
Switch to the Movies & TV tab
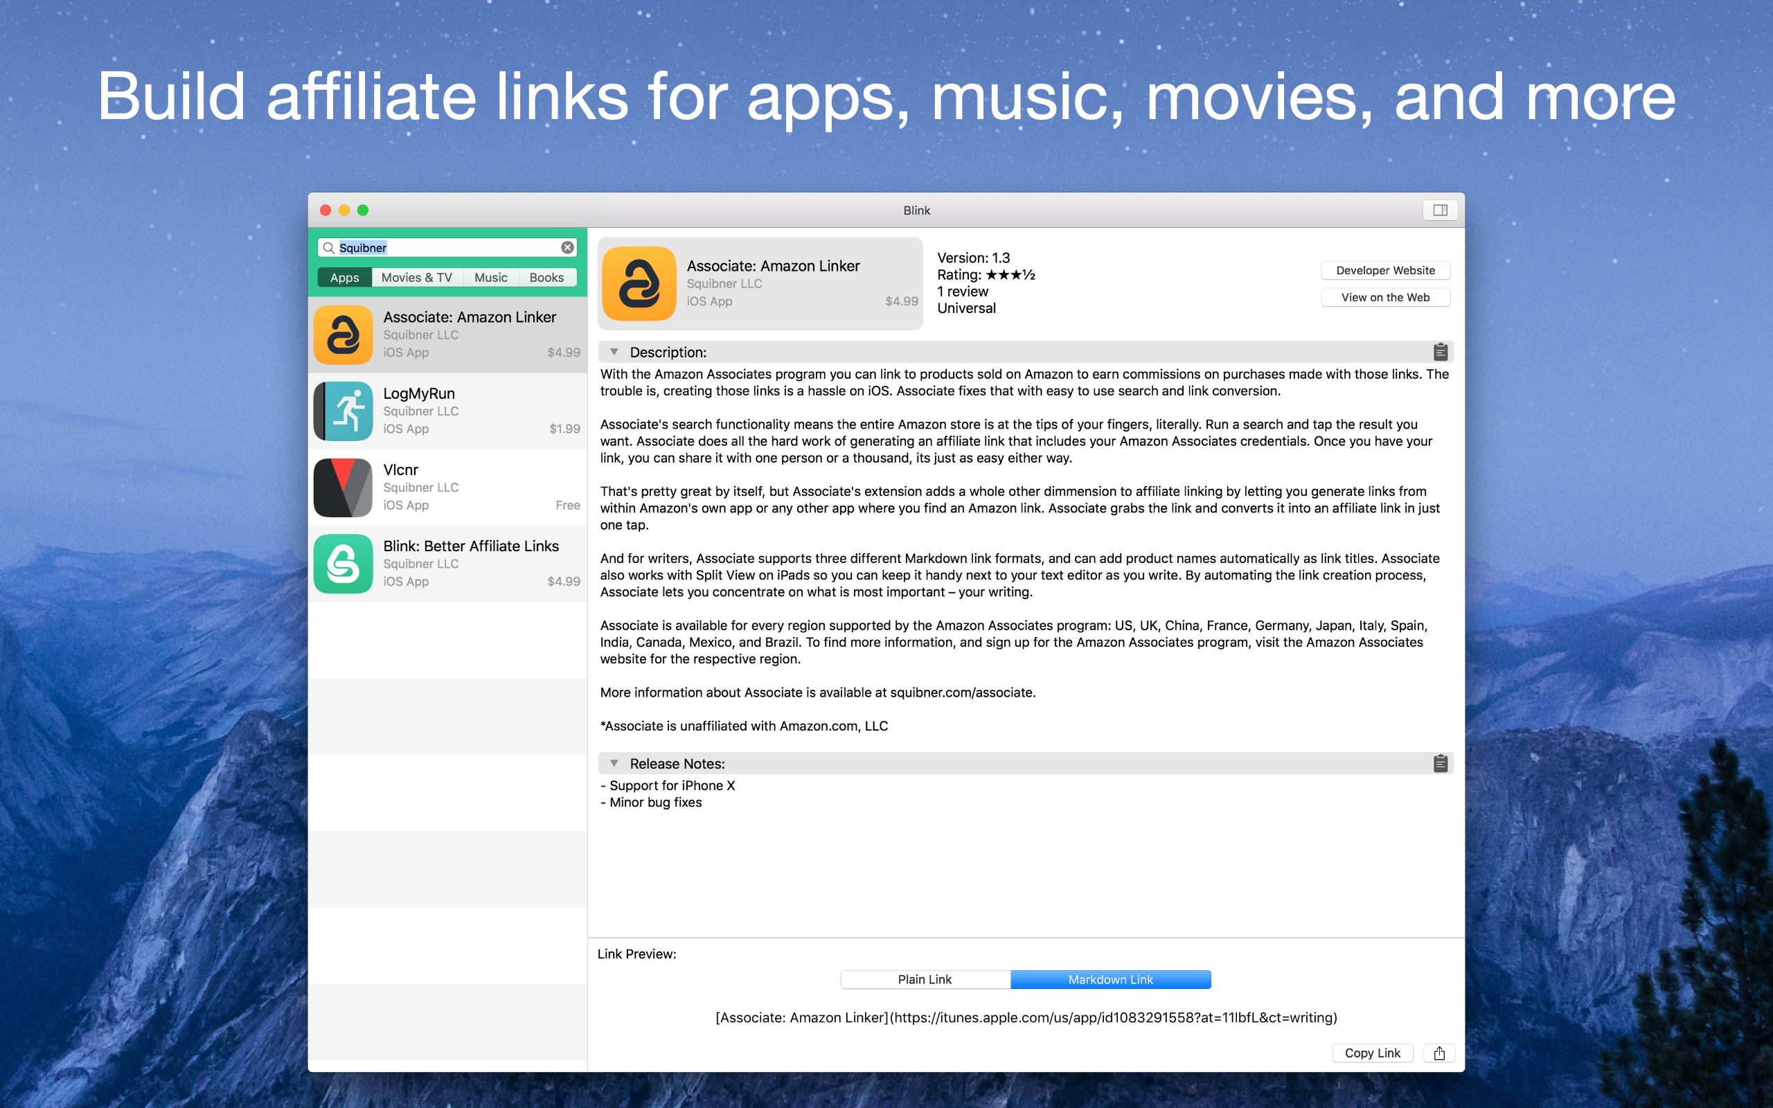pyautogui.click(x=417, y=278)
